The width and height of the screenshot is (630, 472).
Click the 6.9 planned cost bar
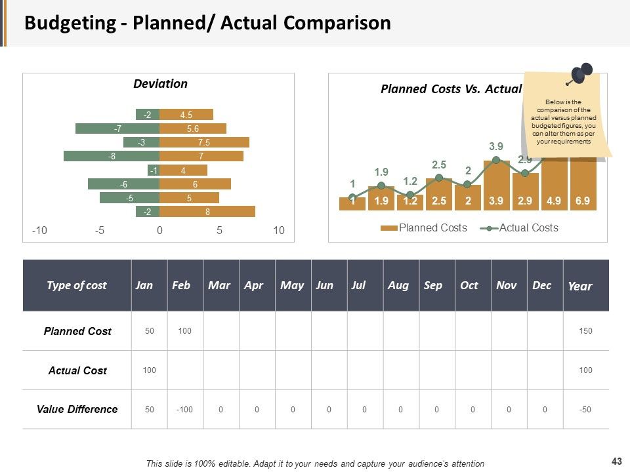point(583,184)
